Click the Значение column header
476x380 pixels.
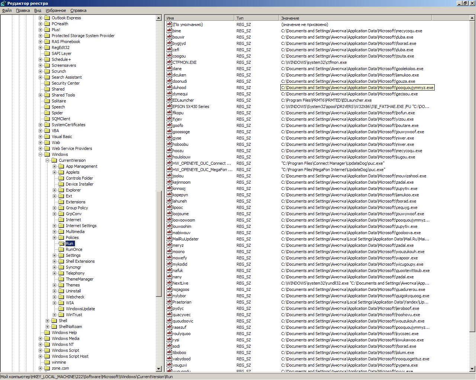coord(355,18)
